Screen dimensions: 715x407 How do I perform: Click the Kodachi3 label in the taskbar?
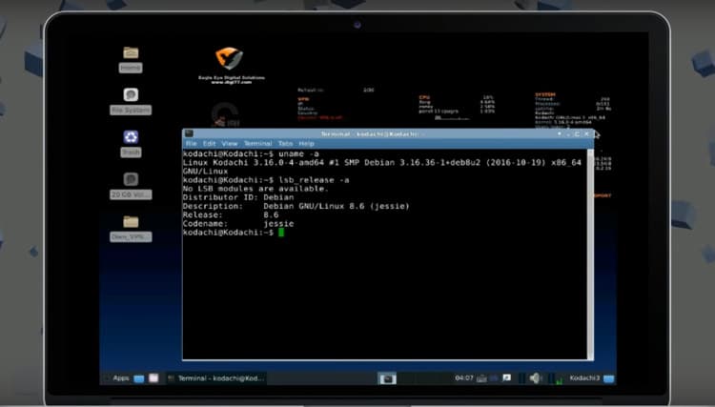point(584,377)
